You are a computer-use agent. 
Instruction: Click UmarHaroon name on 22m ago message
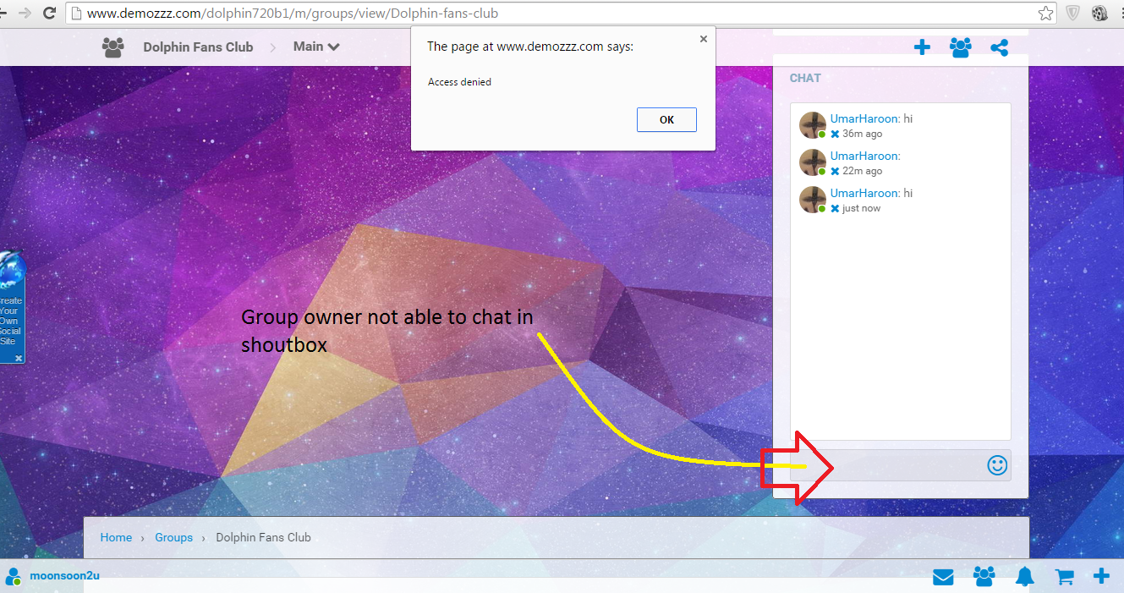point(864,156)
